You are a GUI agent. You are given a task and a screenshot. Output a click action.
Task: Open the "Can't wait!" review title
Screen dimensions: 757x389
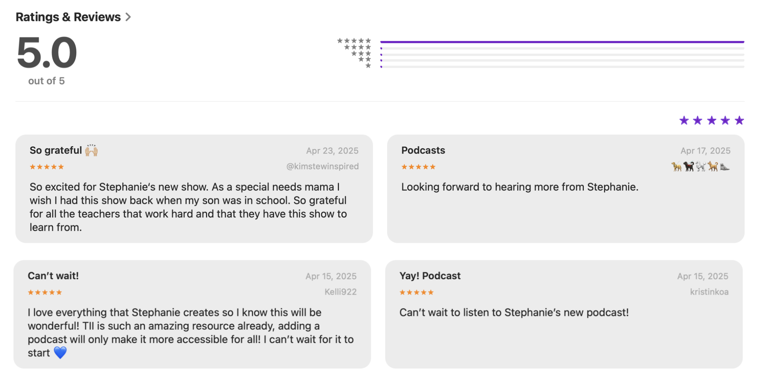coord(53,276)
